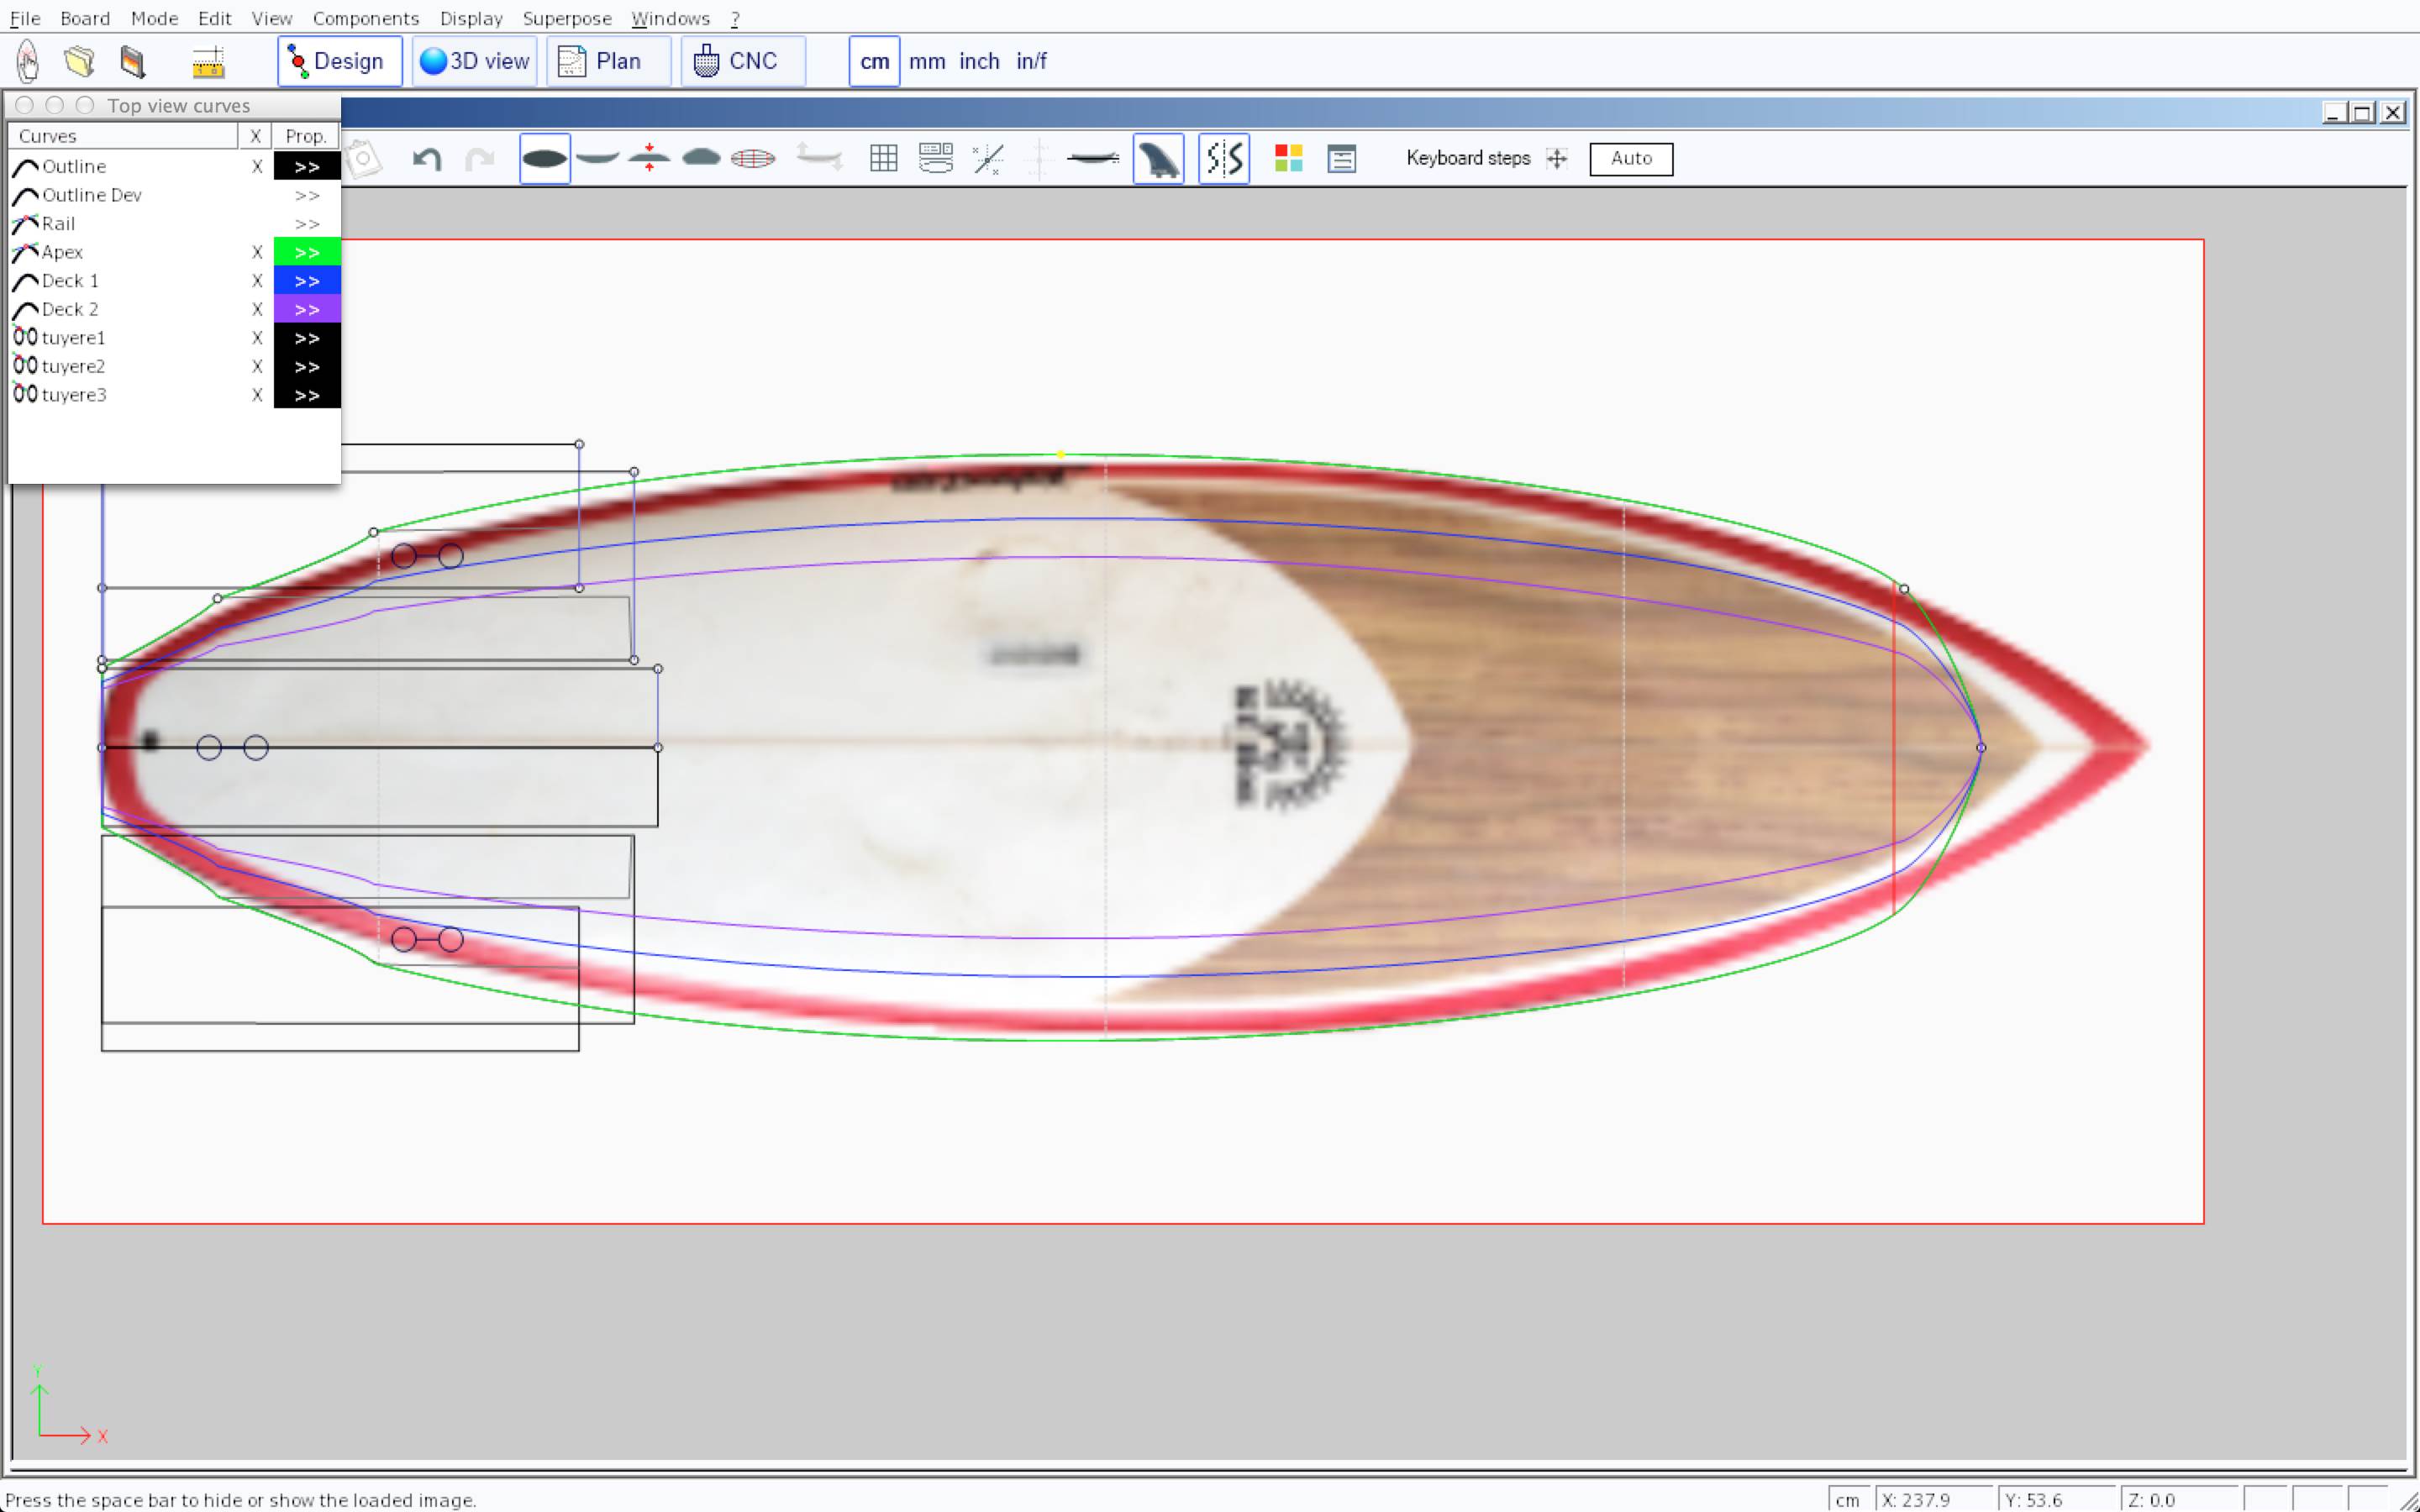Screen dimensions: 2420x1512
Task: Toggle the grid display icon
Action: point(883,158)
